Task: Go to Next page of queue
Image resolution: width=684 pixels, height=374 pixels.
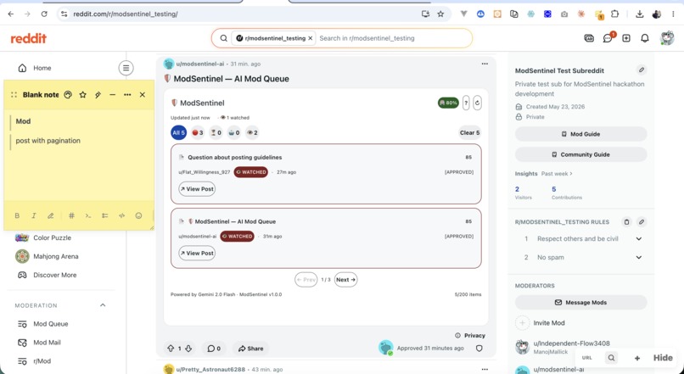Action: [x=346, y=279]
